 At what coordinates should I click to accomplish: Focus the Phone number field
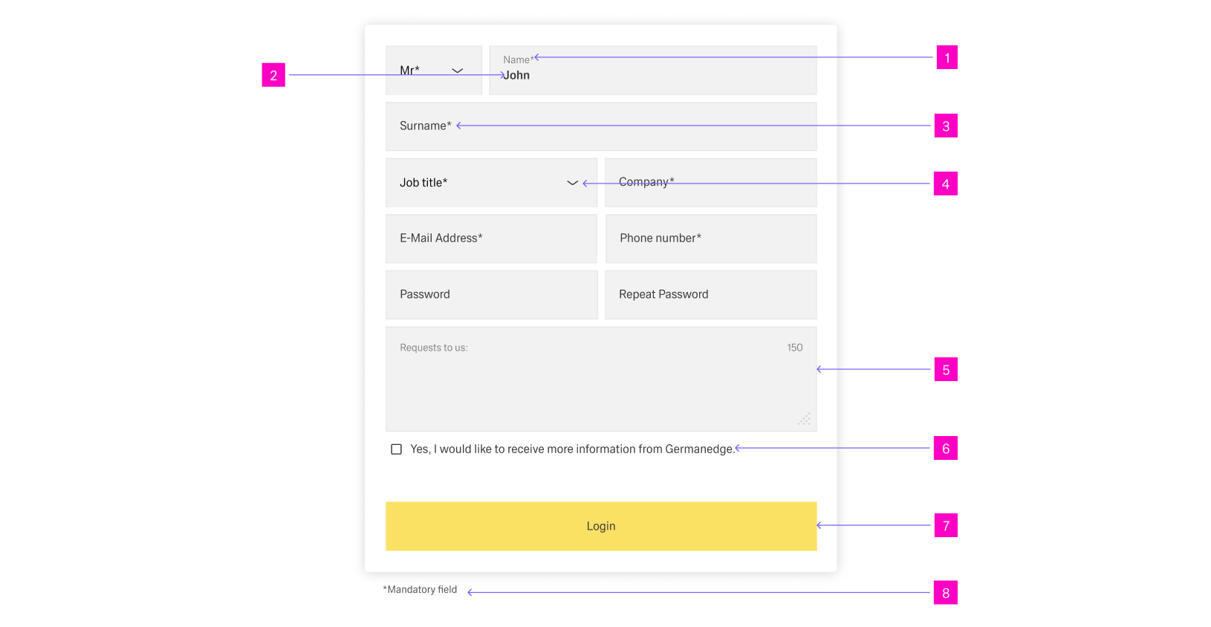(710, 238)
